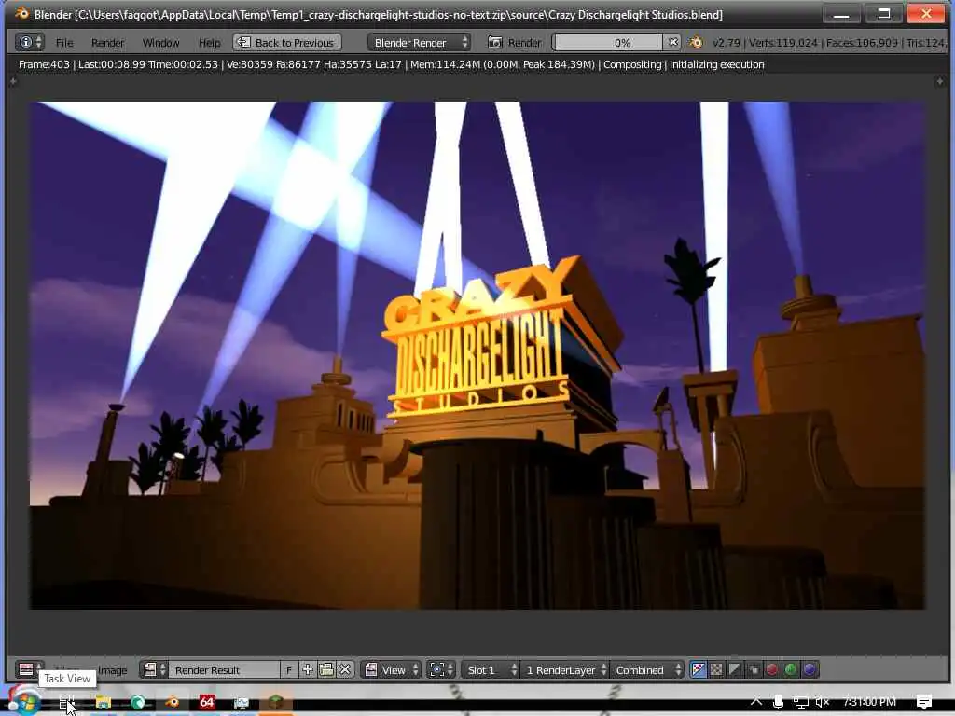Open the Window menu
This screenshot has width=955, height=716.
coord(160,43)
